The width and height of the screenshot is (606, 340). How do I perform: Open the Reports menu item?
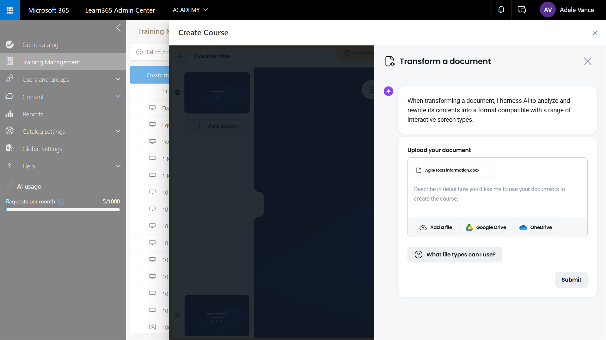click(33, 114)
